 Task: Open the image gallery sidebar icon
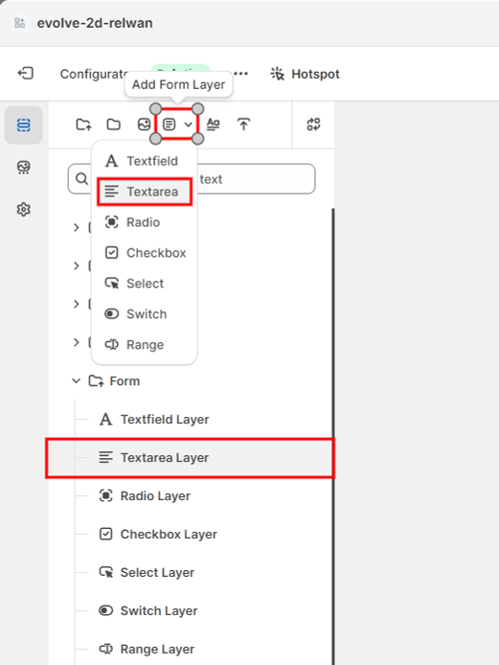click(x=23, y=167)
